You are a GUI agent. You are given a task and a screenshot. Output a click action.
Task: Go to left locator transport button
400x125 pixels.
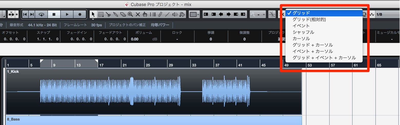pyautogui.click(x=25, y=15)
